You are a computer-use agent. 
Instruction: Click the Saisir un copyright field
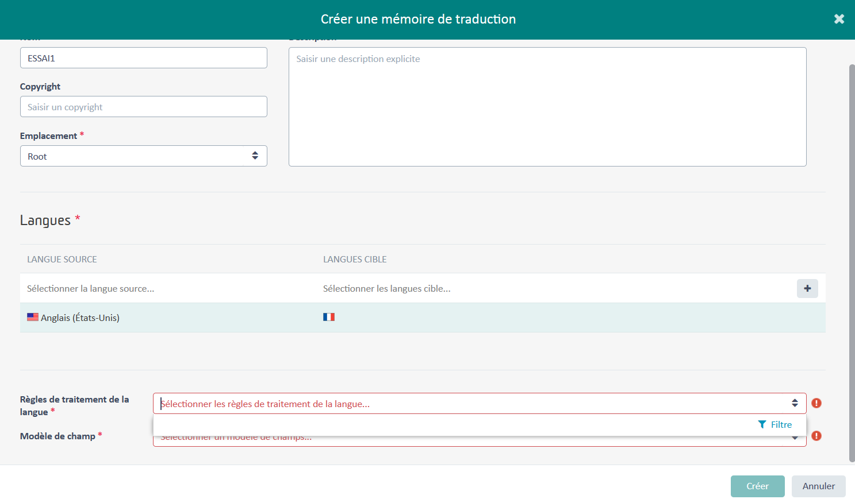coord(144,106)
